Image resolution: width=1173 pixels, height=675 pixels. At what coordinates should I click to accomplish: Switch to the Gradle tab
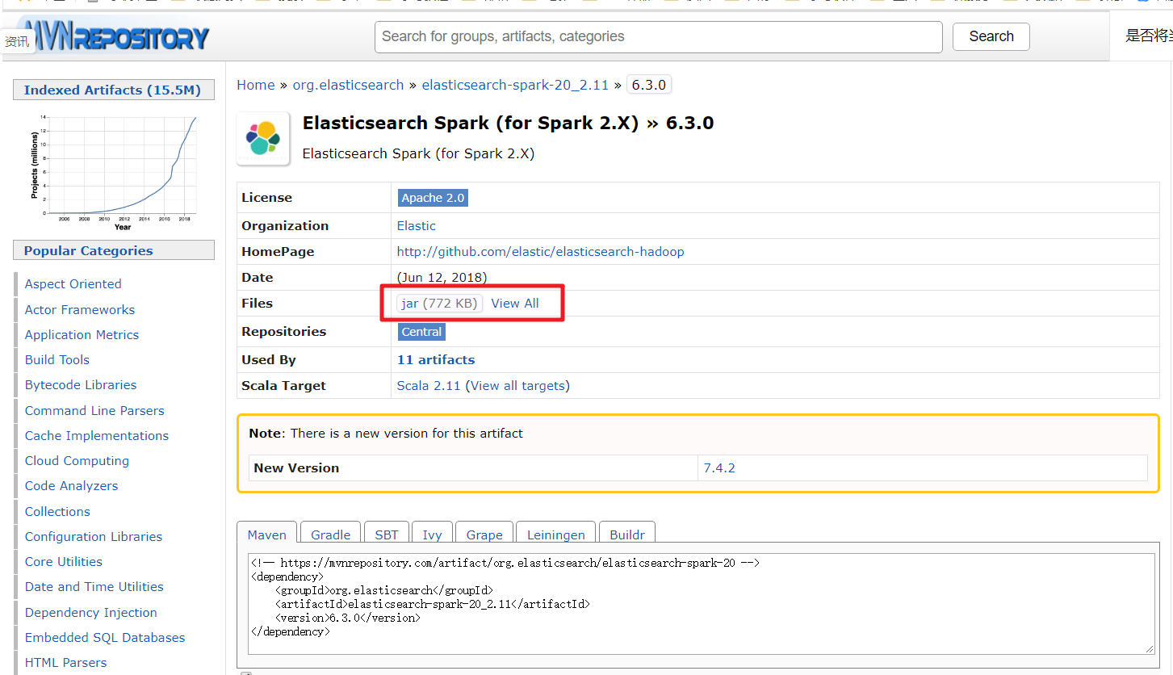click(331, 535)
